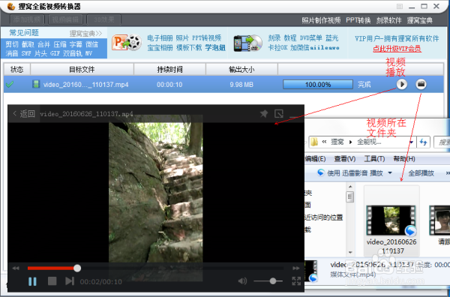Click the 目标文件 column header
Screen dimensions: 450x297
pyautogui.click(x=82, y=70)
